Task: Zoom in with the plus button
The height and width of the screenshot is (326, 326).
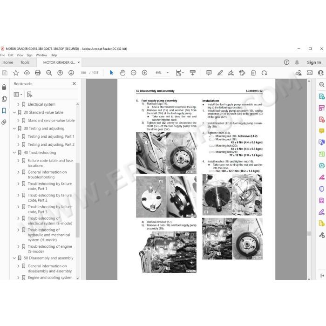Action: coord(144,73)
